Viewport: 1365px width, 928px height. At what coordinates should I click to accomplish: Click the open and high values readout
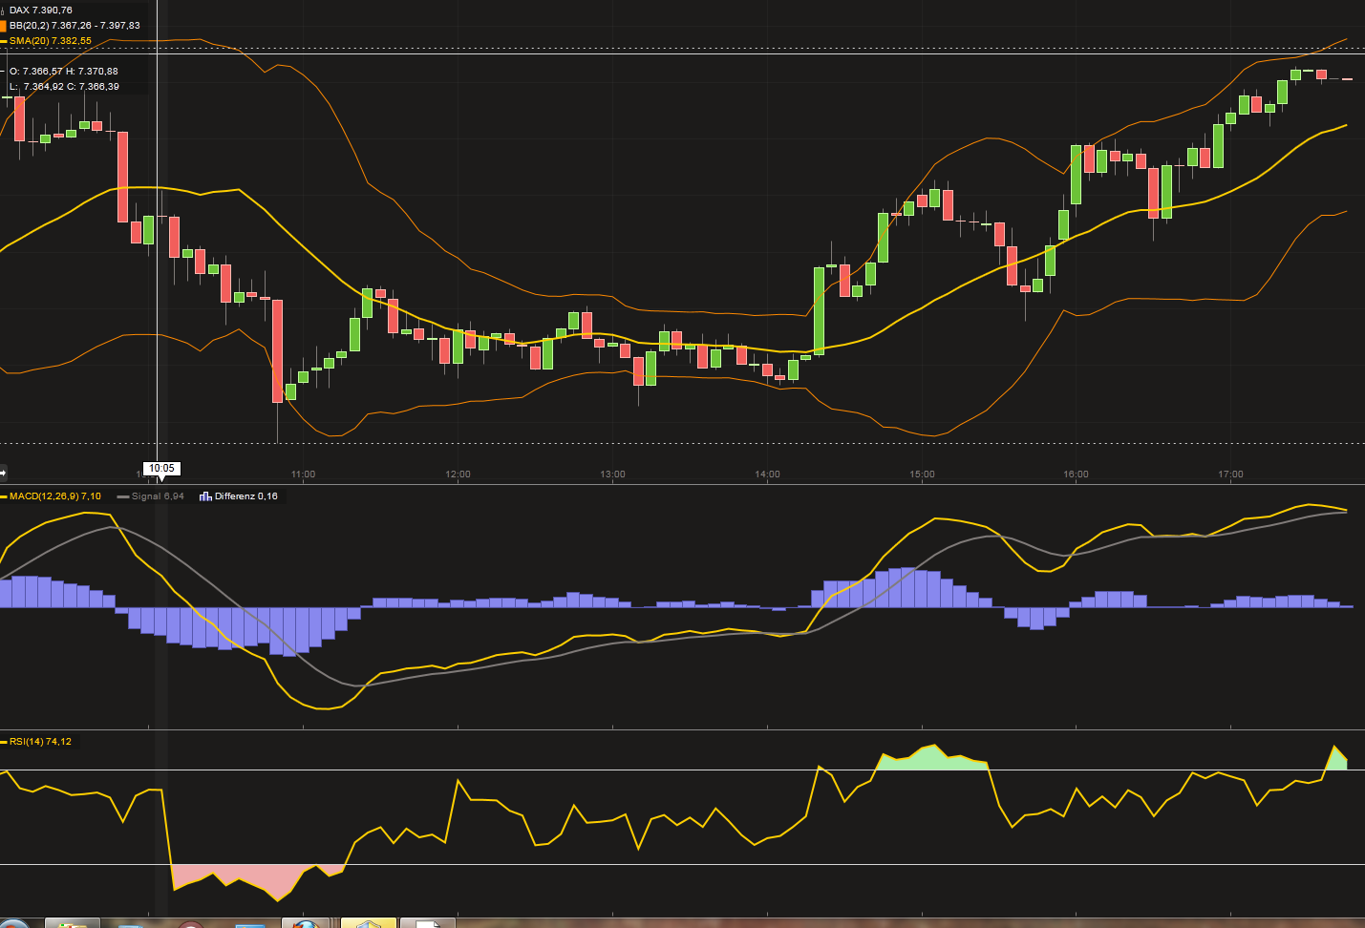(x=64, y=72)
